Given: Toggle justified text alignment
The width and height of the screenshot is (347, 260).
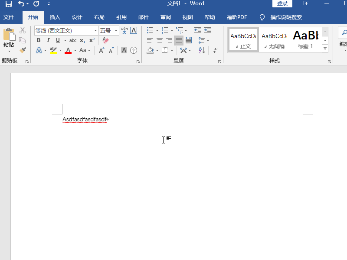Looking at the screenshot, I should (179, 40).
